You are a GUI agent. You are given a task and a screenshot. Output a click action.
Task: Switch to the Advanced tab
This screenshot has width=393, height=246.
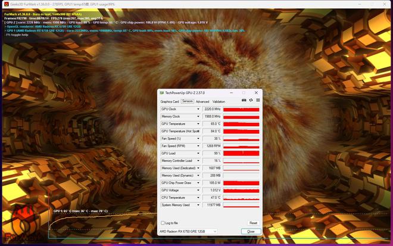point(202,102)
